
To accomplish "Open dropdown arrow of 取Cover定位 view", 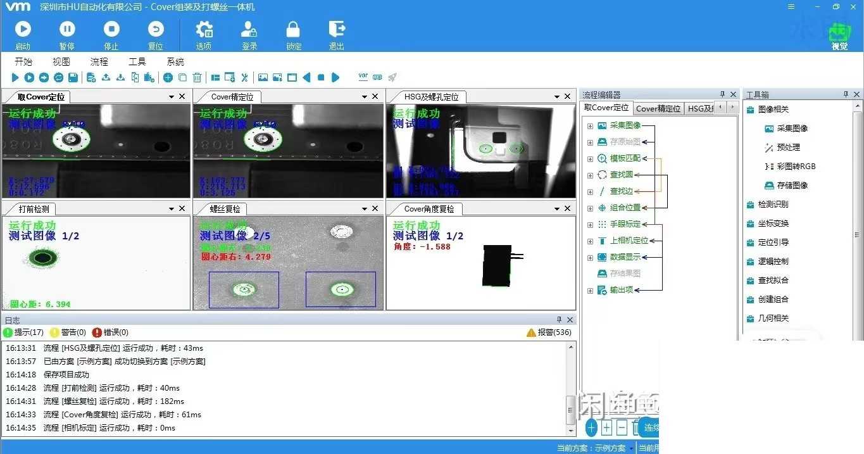I will [x=172, y=97].
